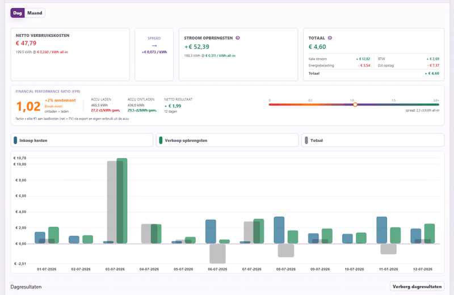
Task: Click the Energiebelasting row in Totaal card
Action: [339, 65]
